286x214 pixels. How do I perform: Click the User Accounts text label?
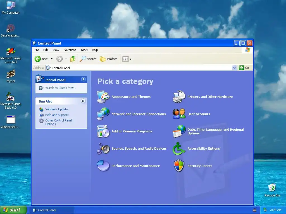click(x=199, y=114)
